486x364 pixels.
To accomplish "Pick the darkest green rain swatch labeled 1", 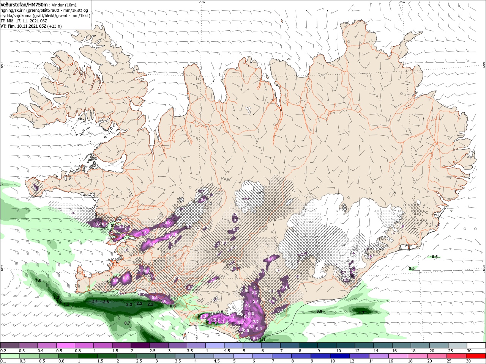I will point(87,356).
